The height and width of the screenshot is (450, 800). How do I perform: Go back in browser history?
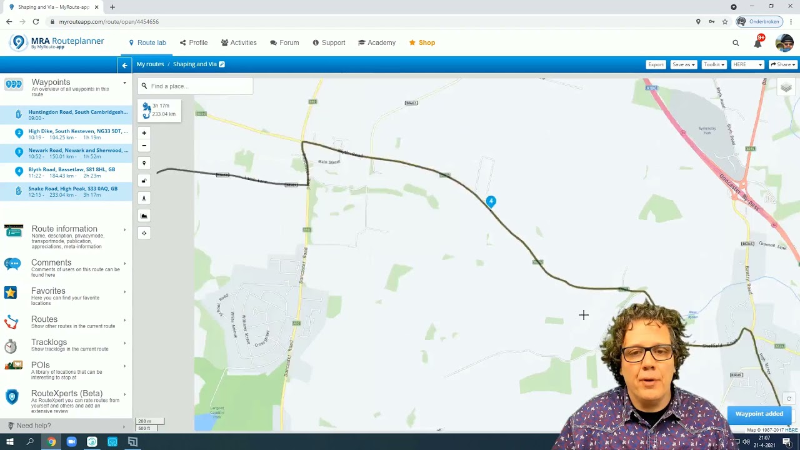(x=9, y=21)
